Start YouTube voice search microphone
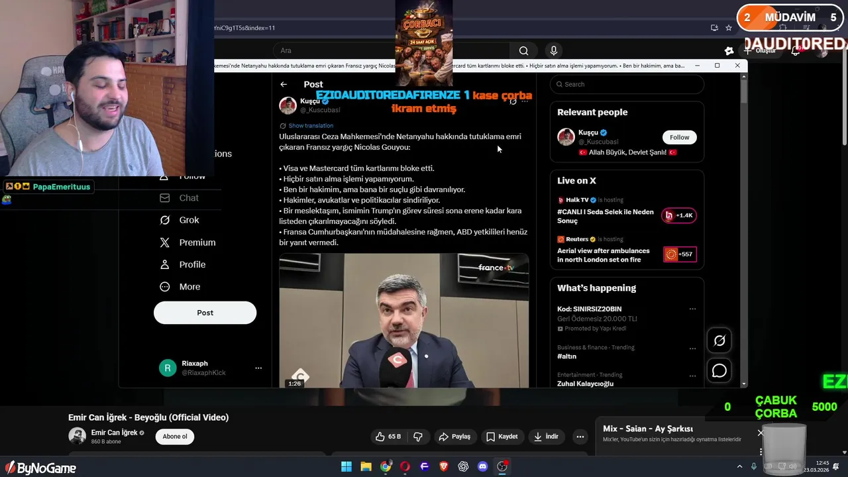This screenshot has width=848, height=477. (x=554, y=50)
